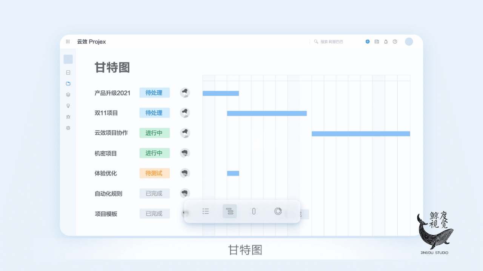Open the app grid launcher menu
This screenshot has width=483, height=271.
pos(68,42)
